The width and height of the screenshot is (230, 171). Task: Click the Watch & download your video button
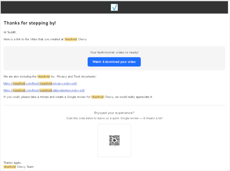point(114,62)
